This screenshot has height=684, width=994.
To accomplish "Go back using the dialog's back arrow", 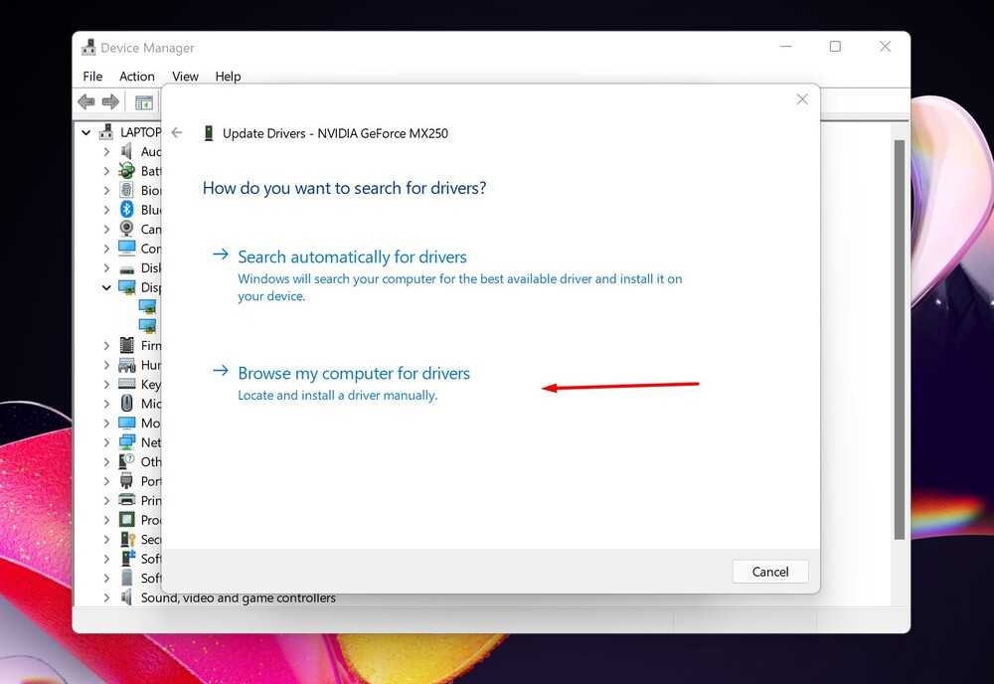I will (x=177, y=133).
